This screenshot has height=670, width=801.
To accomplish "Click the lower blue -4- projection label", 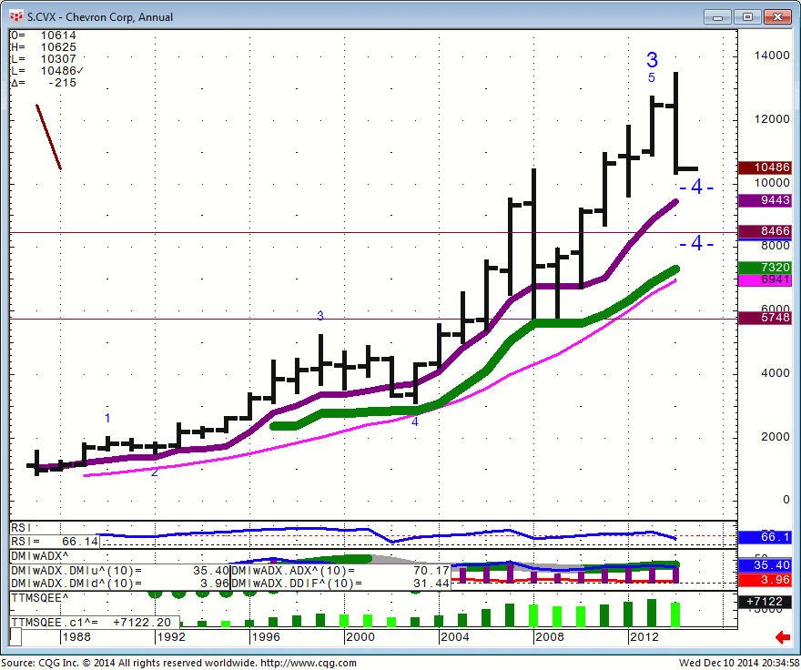I will [x=697, y=243].
